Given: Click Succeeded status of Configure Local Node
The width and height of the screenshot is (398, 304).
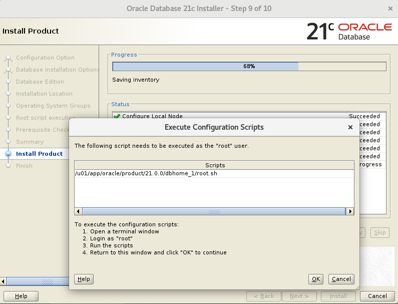Looking at the screenshot, I should [364, 116].
